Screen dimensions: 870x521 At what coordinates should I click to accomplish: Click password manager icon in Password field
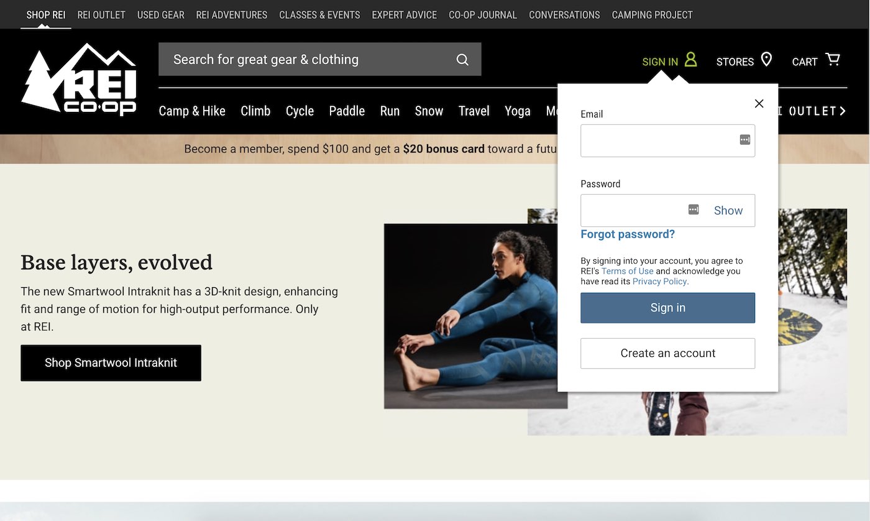pyautogui.click(x=694, y=210)
